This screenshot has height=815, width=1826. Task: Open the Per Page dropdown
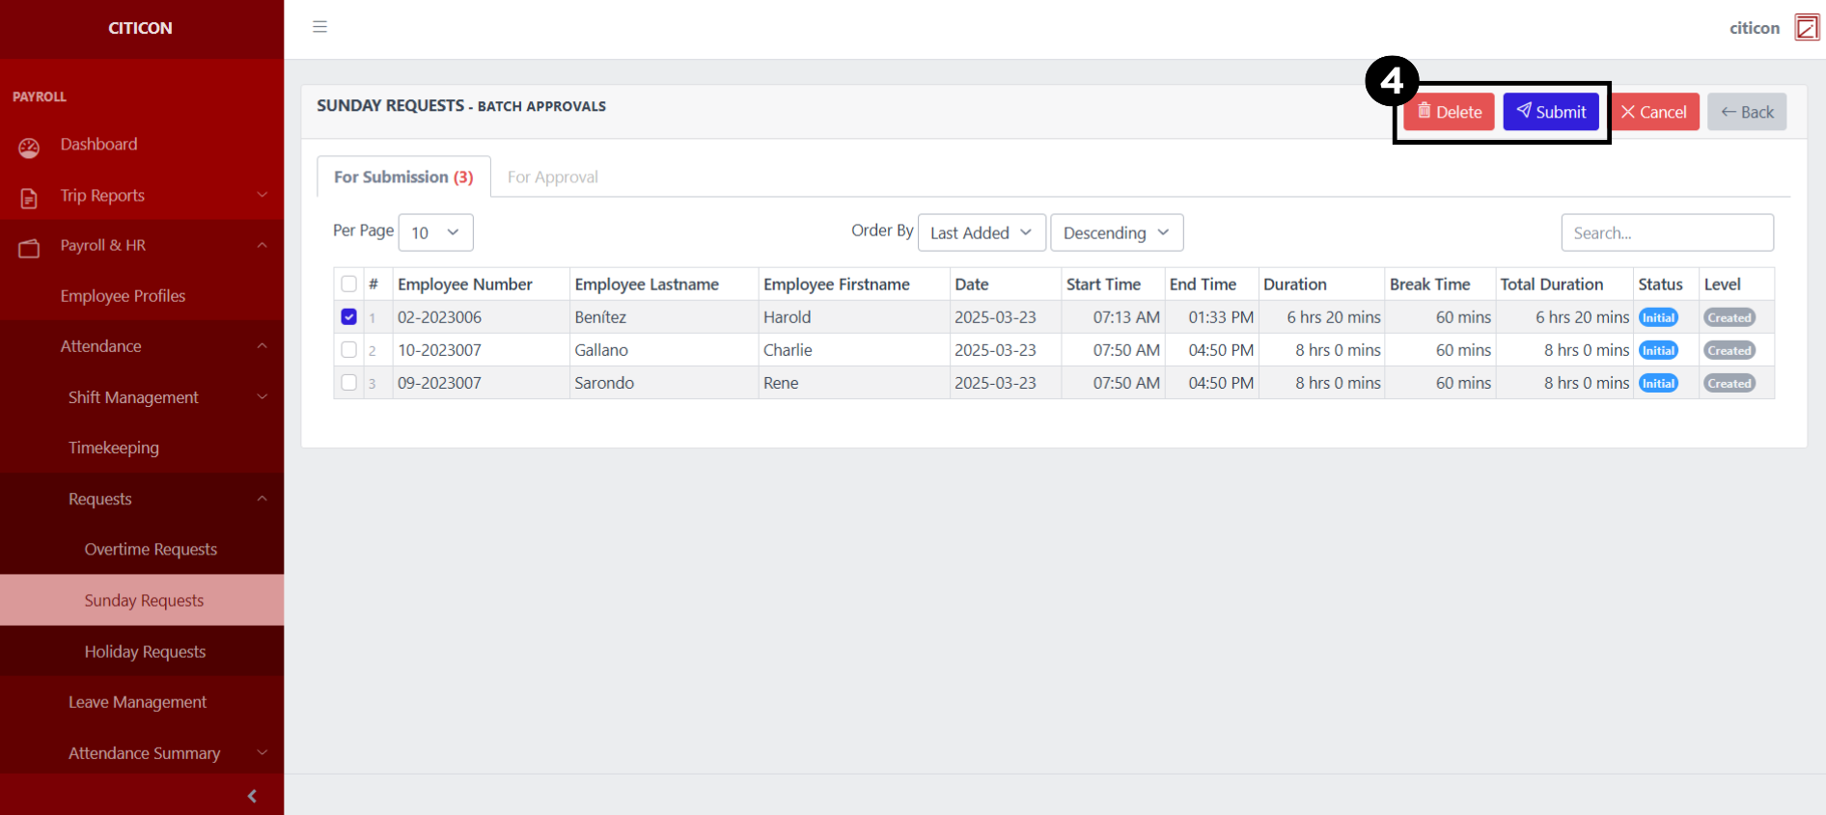point(435,232)
